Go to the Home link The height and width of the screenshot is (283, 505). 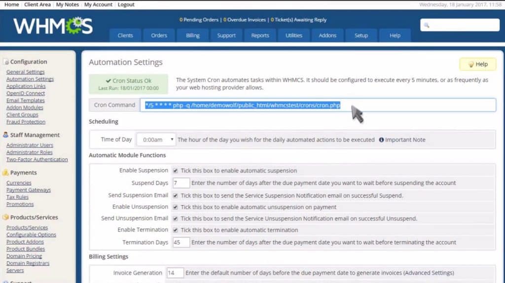pos(12,4)
